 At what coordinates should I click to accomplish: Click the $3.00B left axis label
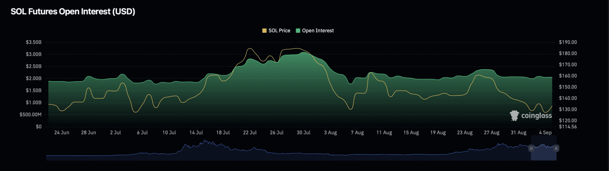click(x=34, y=54)
